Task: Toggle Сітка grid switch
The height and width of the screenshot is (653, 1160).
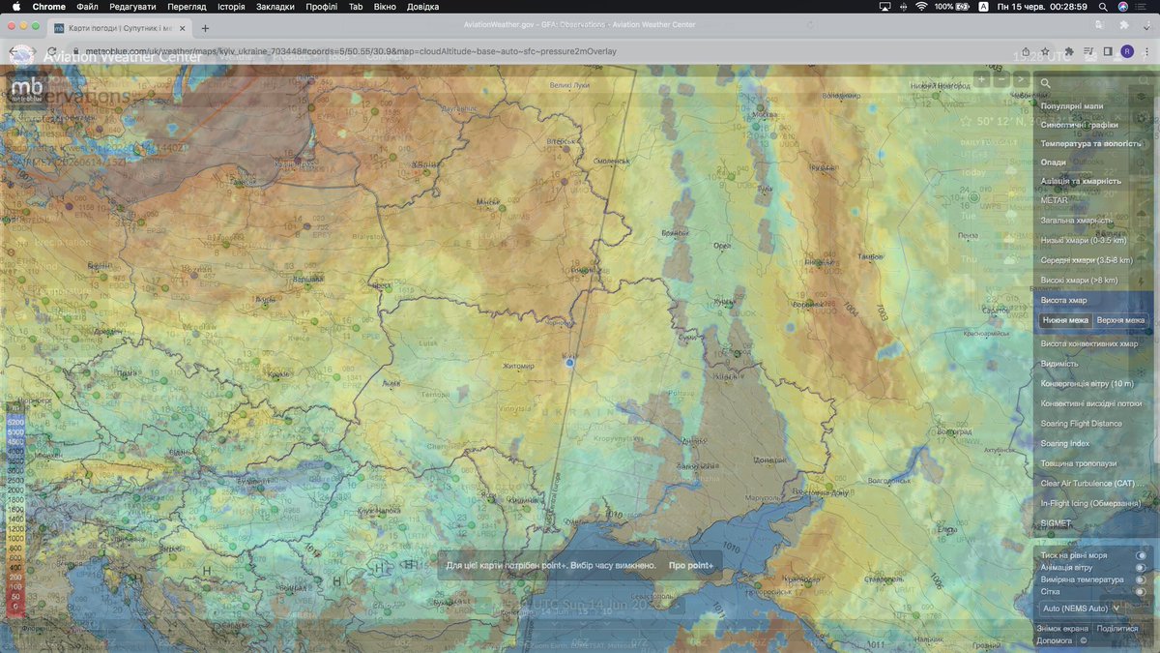Action: [1142, 591]
